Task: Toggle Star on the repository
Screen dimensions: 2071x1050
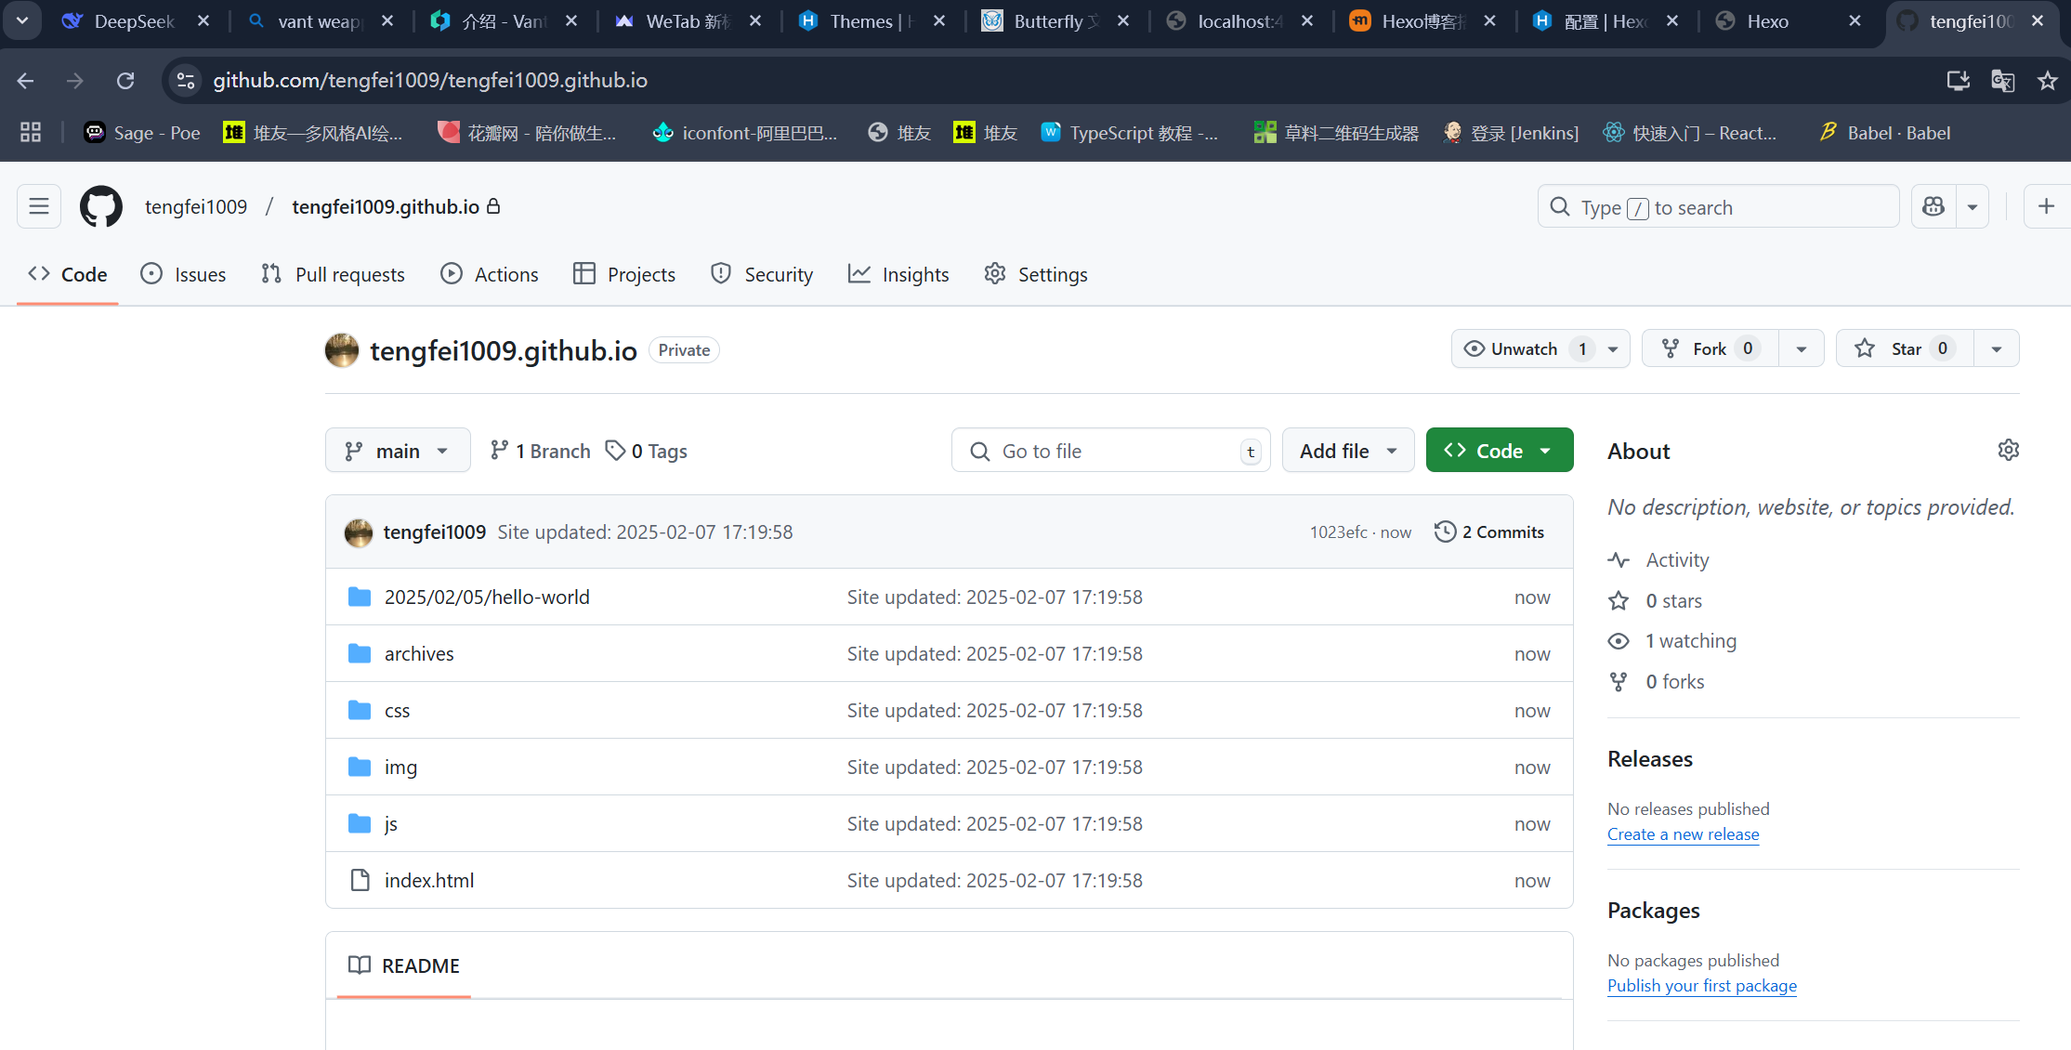Action: click(x=1905, y=349)
